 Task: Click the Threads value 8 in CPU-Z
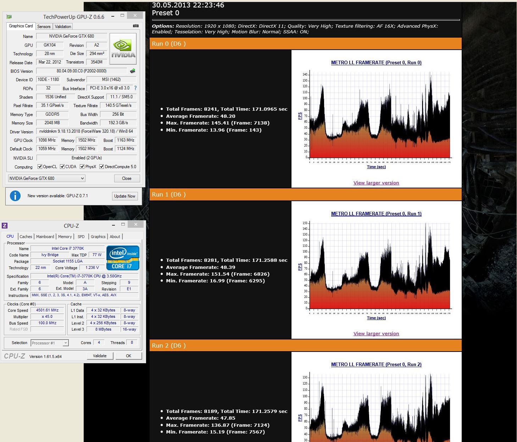pos(132,343)
